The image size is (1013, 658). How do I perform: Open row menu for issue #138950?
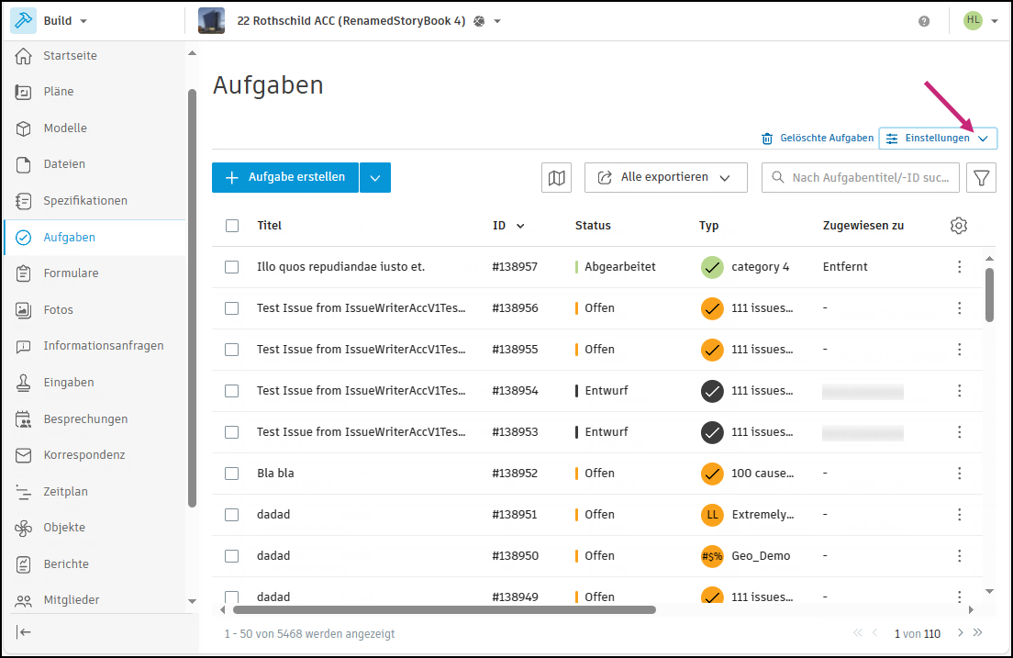[960, 556]
